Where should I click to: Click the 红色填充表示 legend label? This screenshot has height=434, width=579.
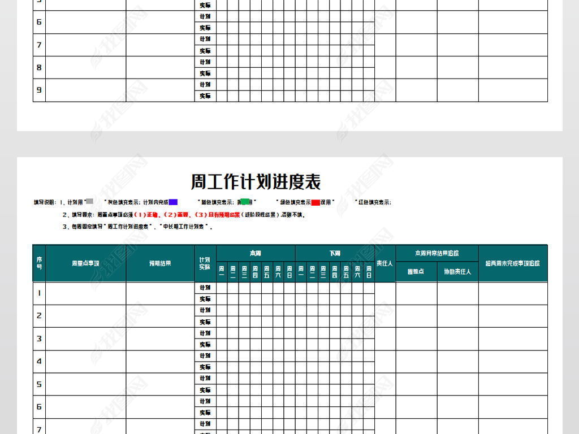pos(374,202)
